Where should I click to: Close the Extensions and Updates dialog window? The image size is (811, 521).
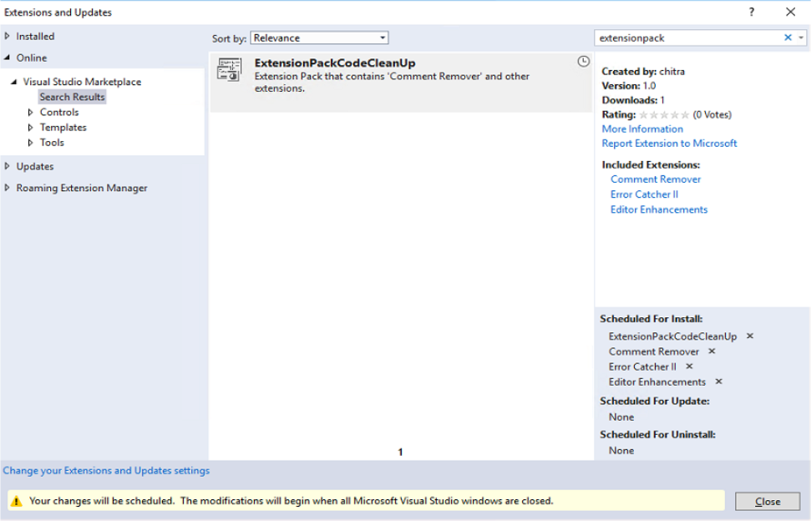coord(790,12)
